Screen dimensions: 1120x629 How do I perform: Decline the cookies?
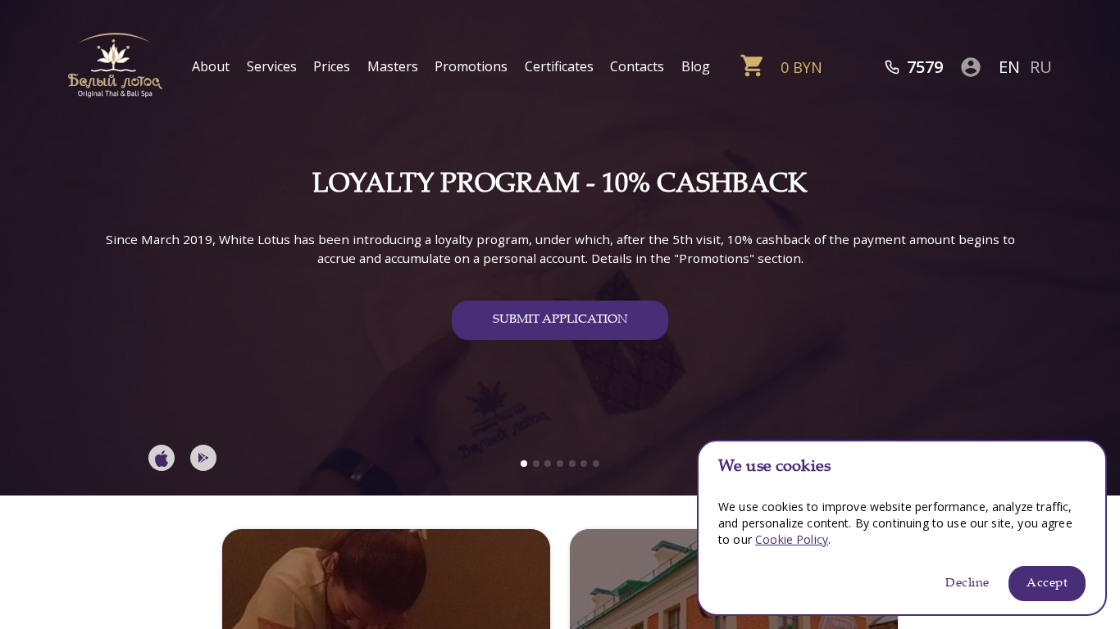967,583
